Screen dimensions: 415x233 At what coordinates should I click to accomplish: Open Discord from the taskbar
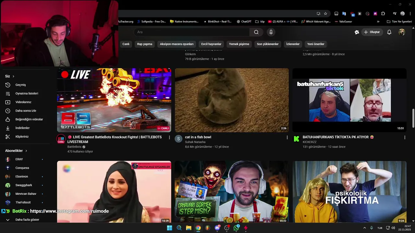tap(217, 228)
